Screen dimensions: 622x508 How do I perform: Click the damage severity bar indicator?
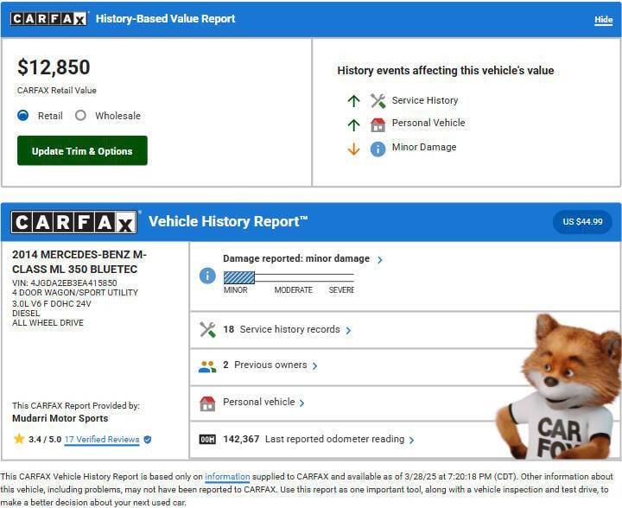click(x=289, y=277)
